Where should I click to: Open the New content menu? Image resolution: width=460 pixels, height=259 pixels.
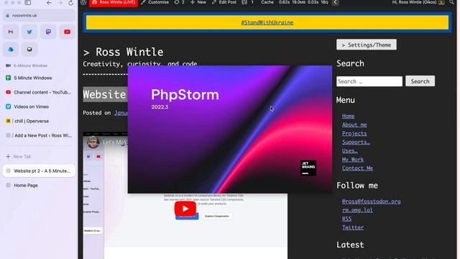coord(198,2)
